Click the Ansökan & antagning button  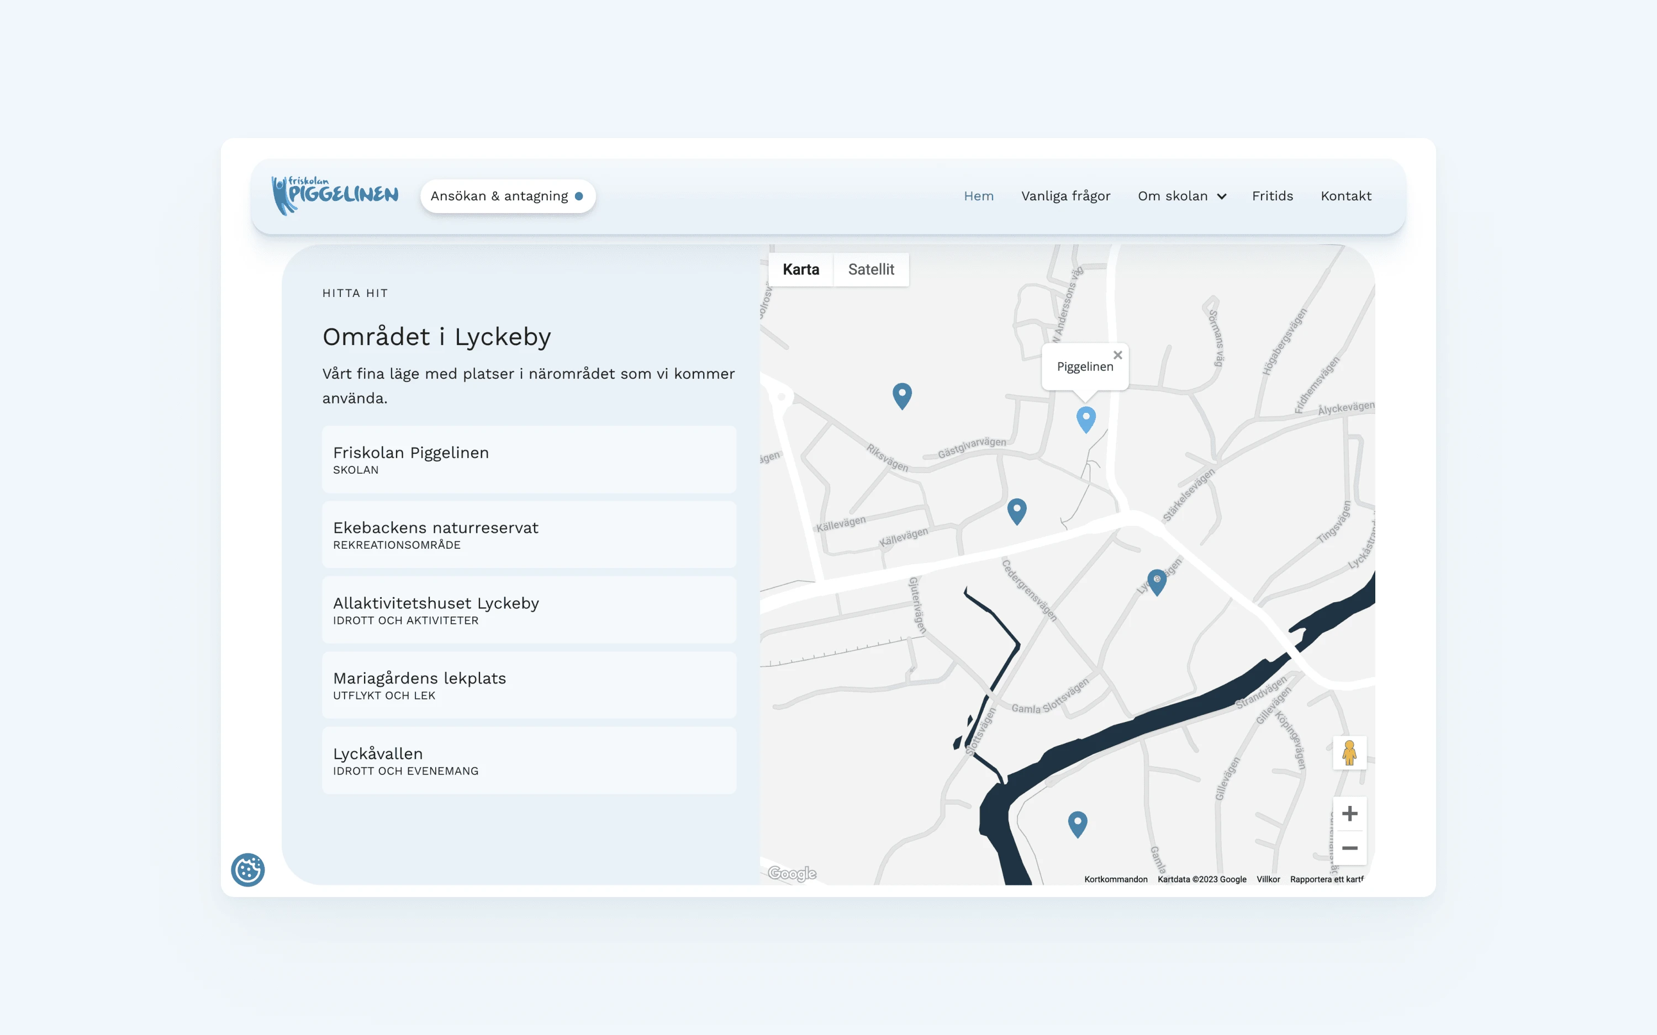pyautogui.click(x=508, y=196)
